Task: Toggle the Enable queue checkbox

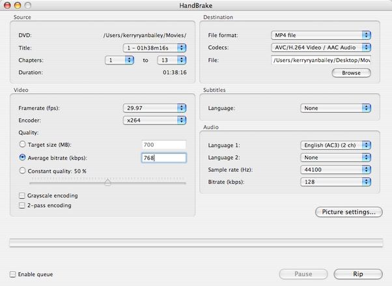Action: [x=12, y=274]
